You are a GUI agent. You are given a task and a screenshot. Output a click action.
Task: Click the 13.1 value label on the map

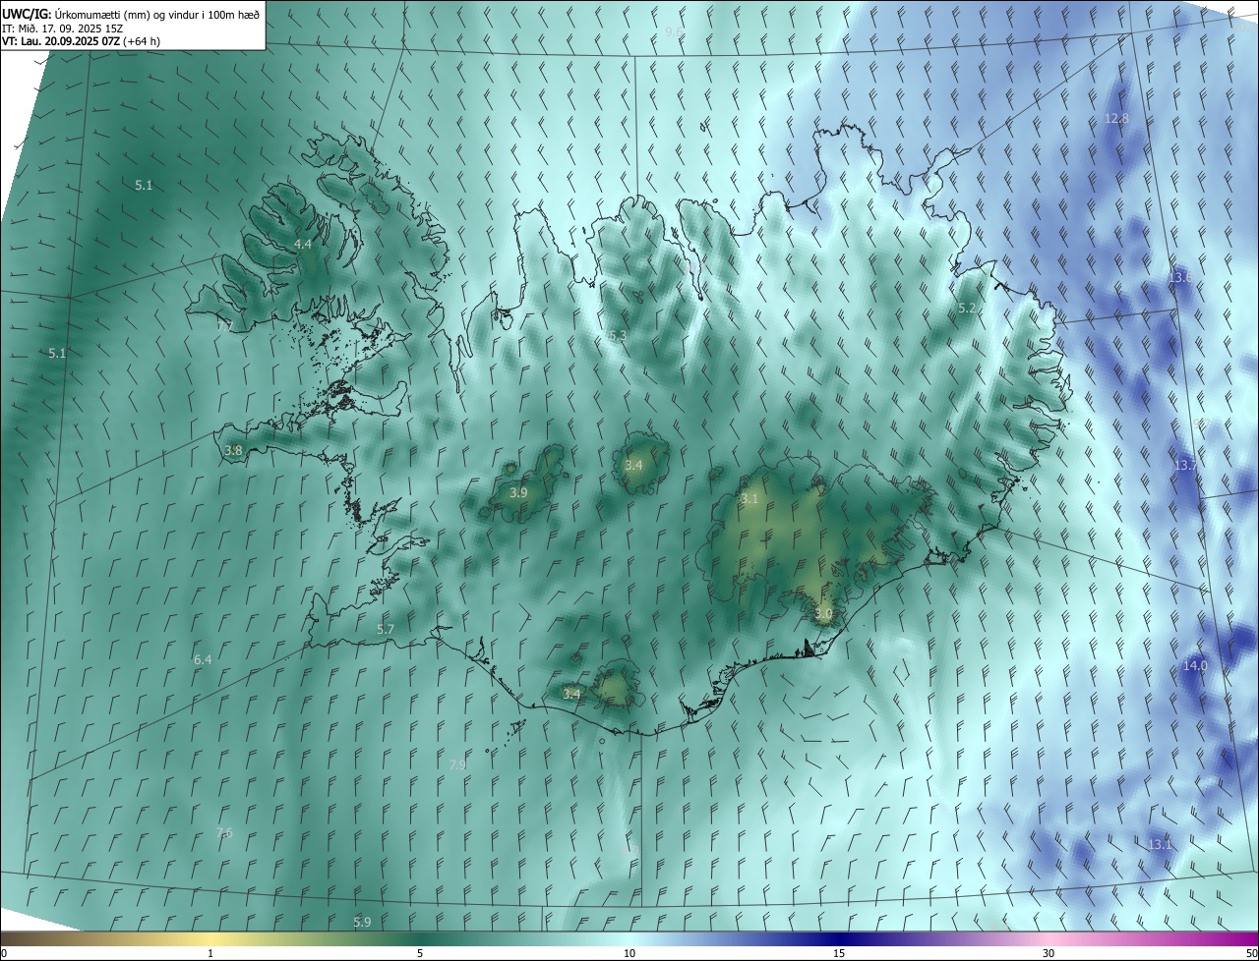pos(1160,845)
